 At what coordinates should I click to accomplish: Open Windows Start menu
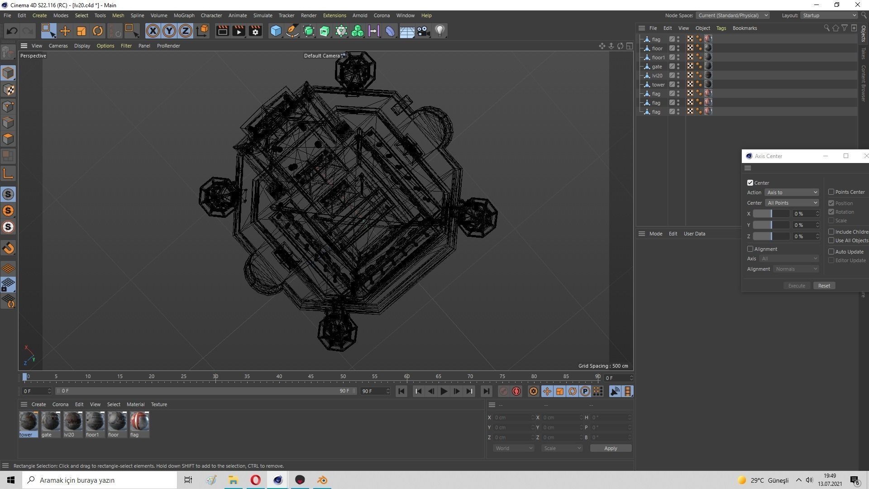coord(11,480)
